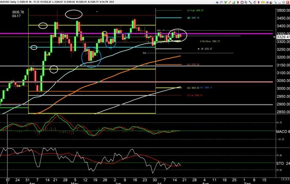Click date axis label 5

pos(75,180)
